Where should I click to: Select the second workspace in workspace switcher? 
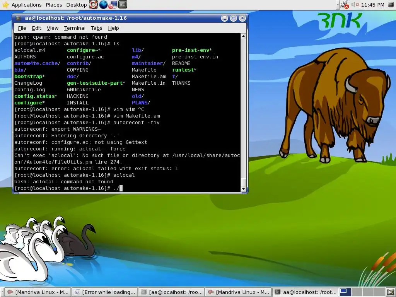click(356, 292)
